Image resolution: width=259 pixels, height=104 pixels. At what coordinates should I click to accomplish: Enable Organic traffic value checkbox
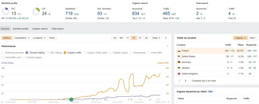click(84, 53)
